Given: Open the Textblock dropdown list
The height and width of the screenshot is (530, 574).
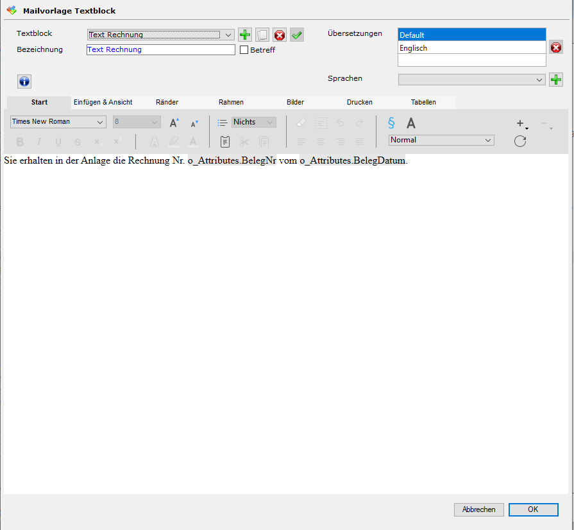Looking at the screenshot, I should tap(229, 35).
